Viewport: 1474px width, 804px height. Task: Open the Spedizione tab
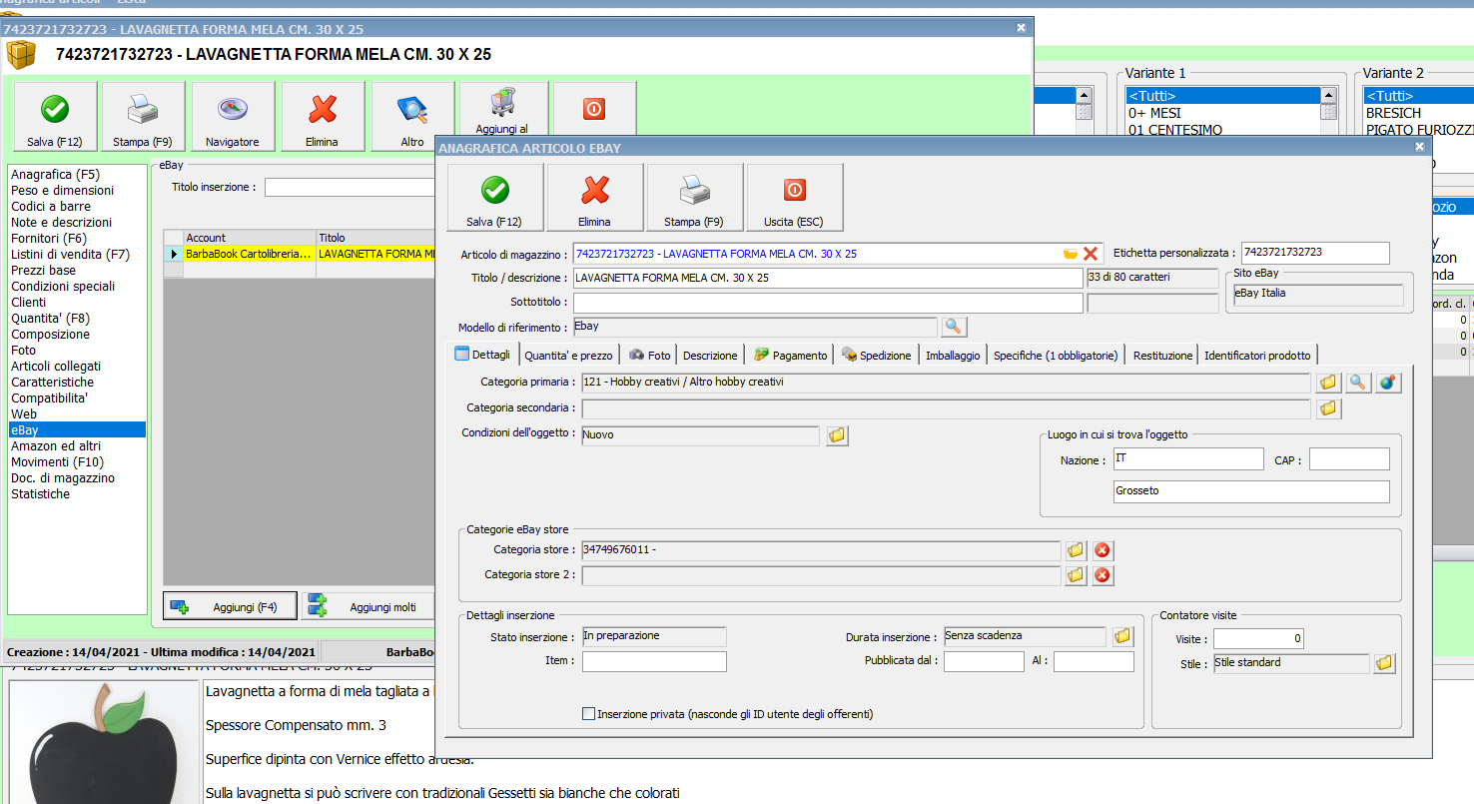[877, 356]
